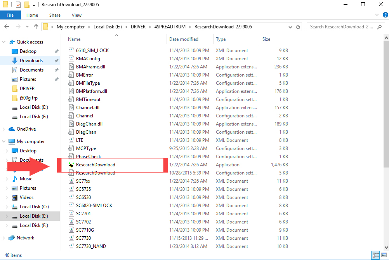Viewport: 389px width, 260px height.
Task: Click the help question mark icon
Action: (386, 15)
